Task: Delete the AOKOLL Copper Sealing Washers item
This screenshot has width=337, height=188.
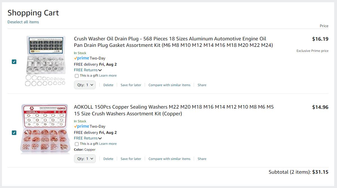Action: click(108, 159)
